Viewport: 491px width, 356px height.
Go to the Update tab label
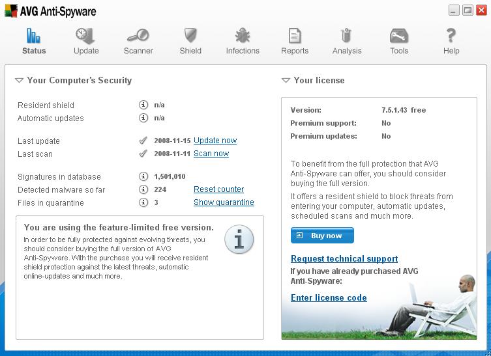pyautogui.click(x=86, y=51)
